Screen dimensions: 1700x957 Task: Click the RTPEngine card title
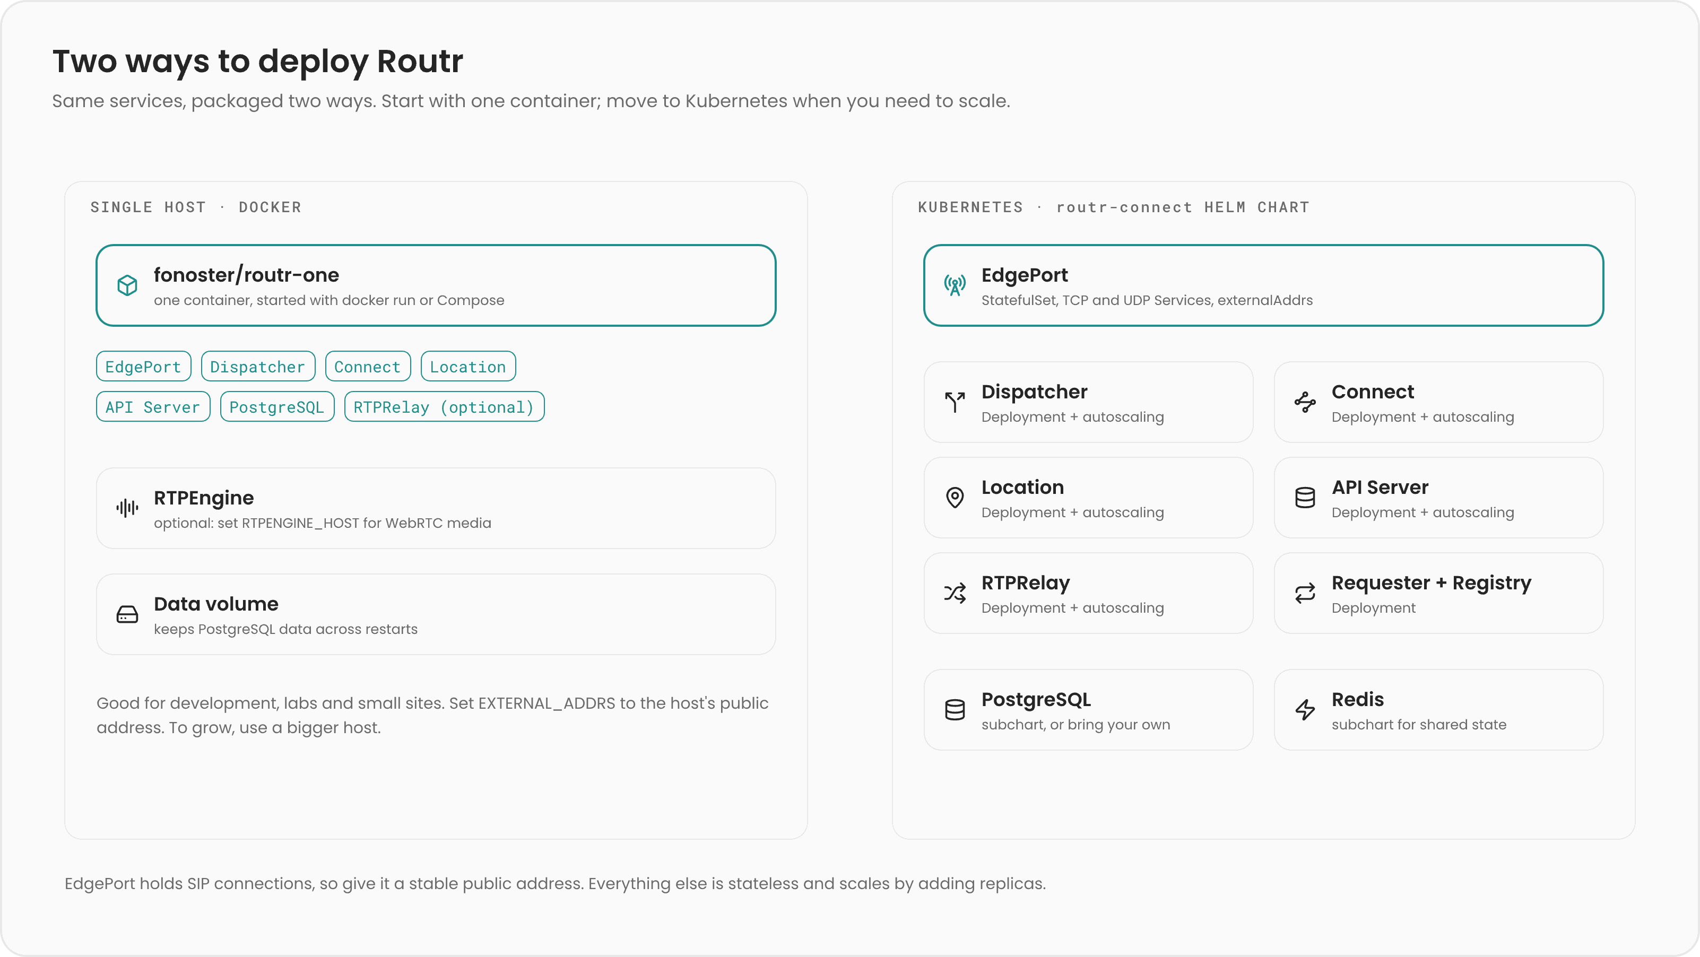pos(203,498)
